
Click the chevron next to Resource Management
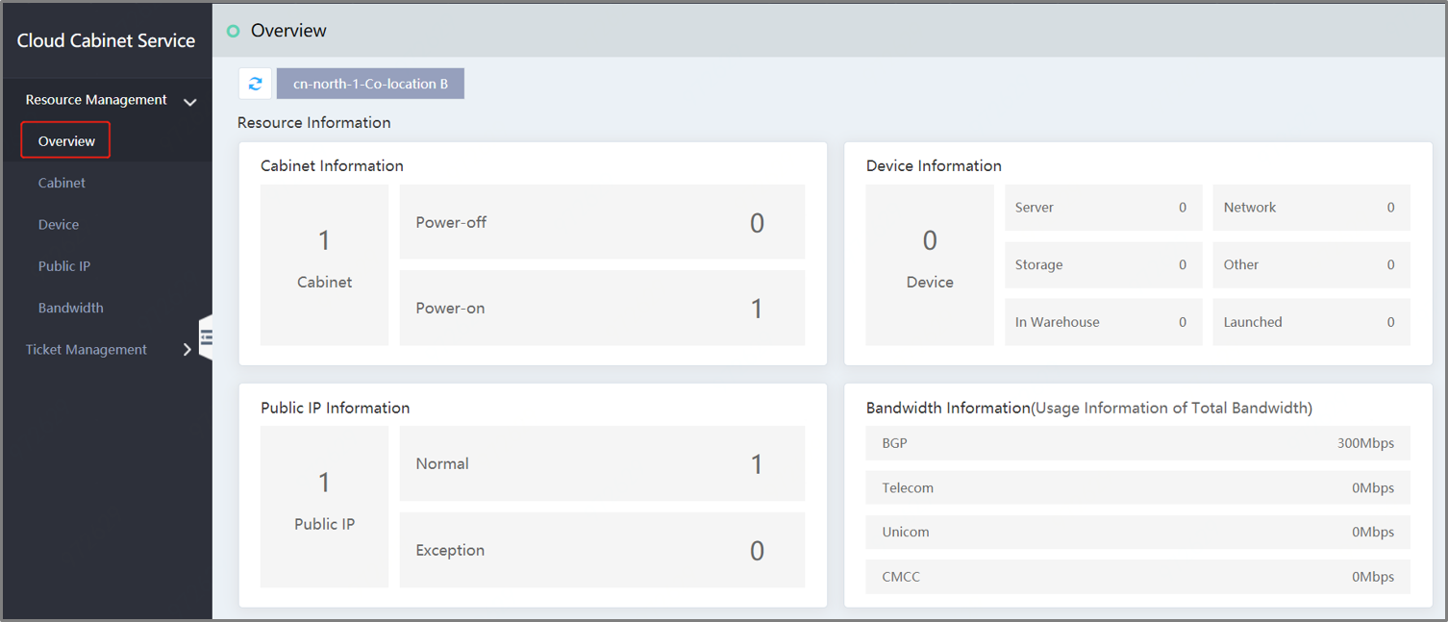[x=190, y=100]
